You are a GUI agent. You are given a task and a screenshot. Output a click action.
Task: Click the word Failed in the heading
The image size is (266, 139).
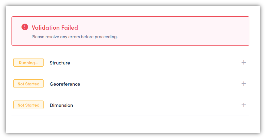click(x=70, y=28)
